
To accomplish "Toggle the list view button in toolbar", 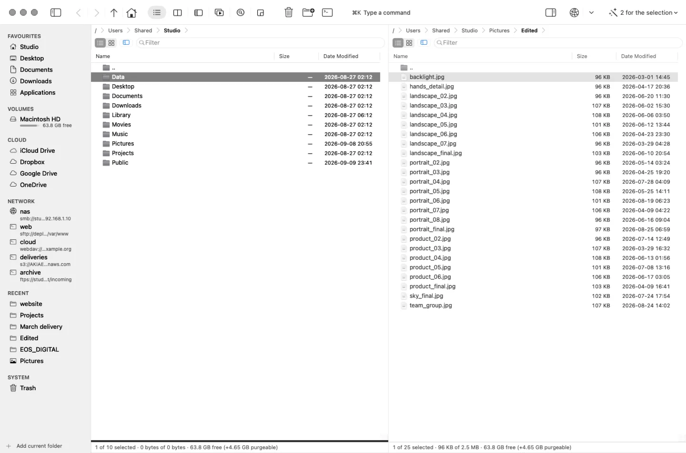I will coord(157,12).
